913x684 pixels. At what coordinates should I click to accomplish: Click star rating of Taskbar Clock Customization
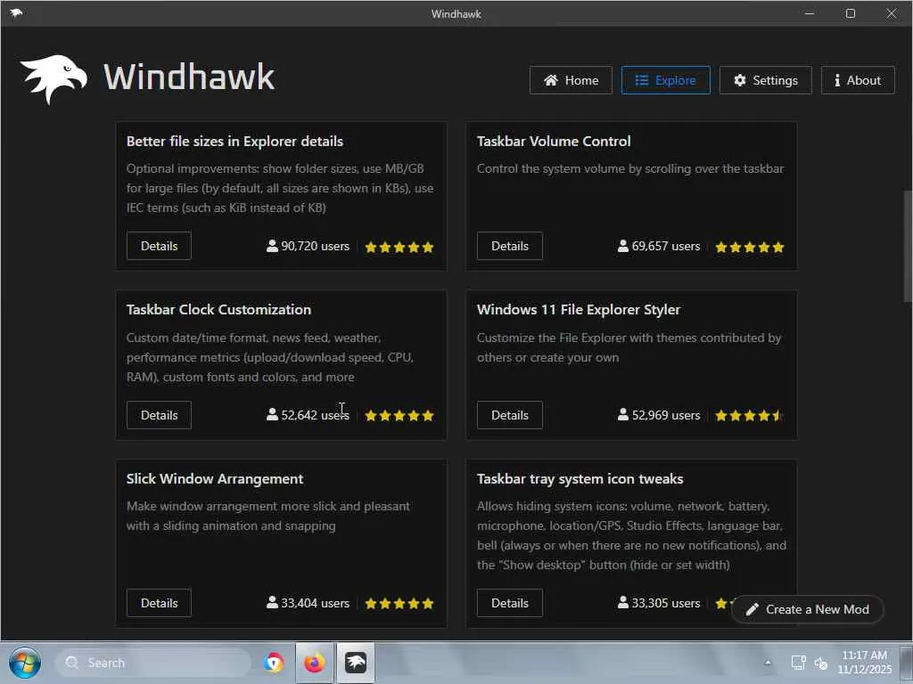coord(399,416)
